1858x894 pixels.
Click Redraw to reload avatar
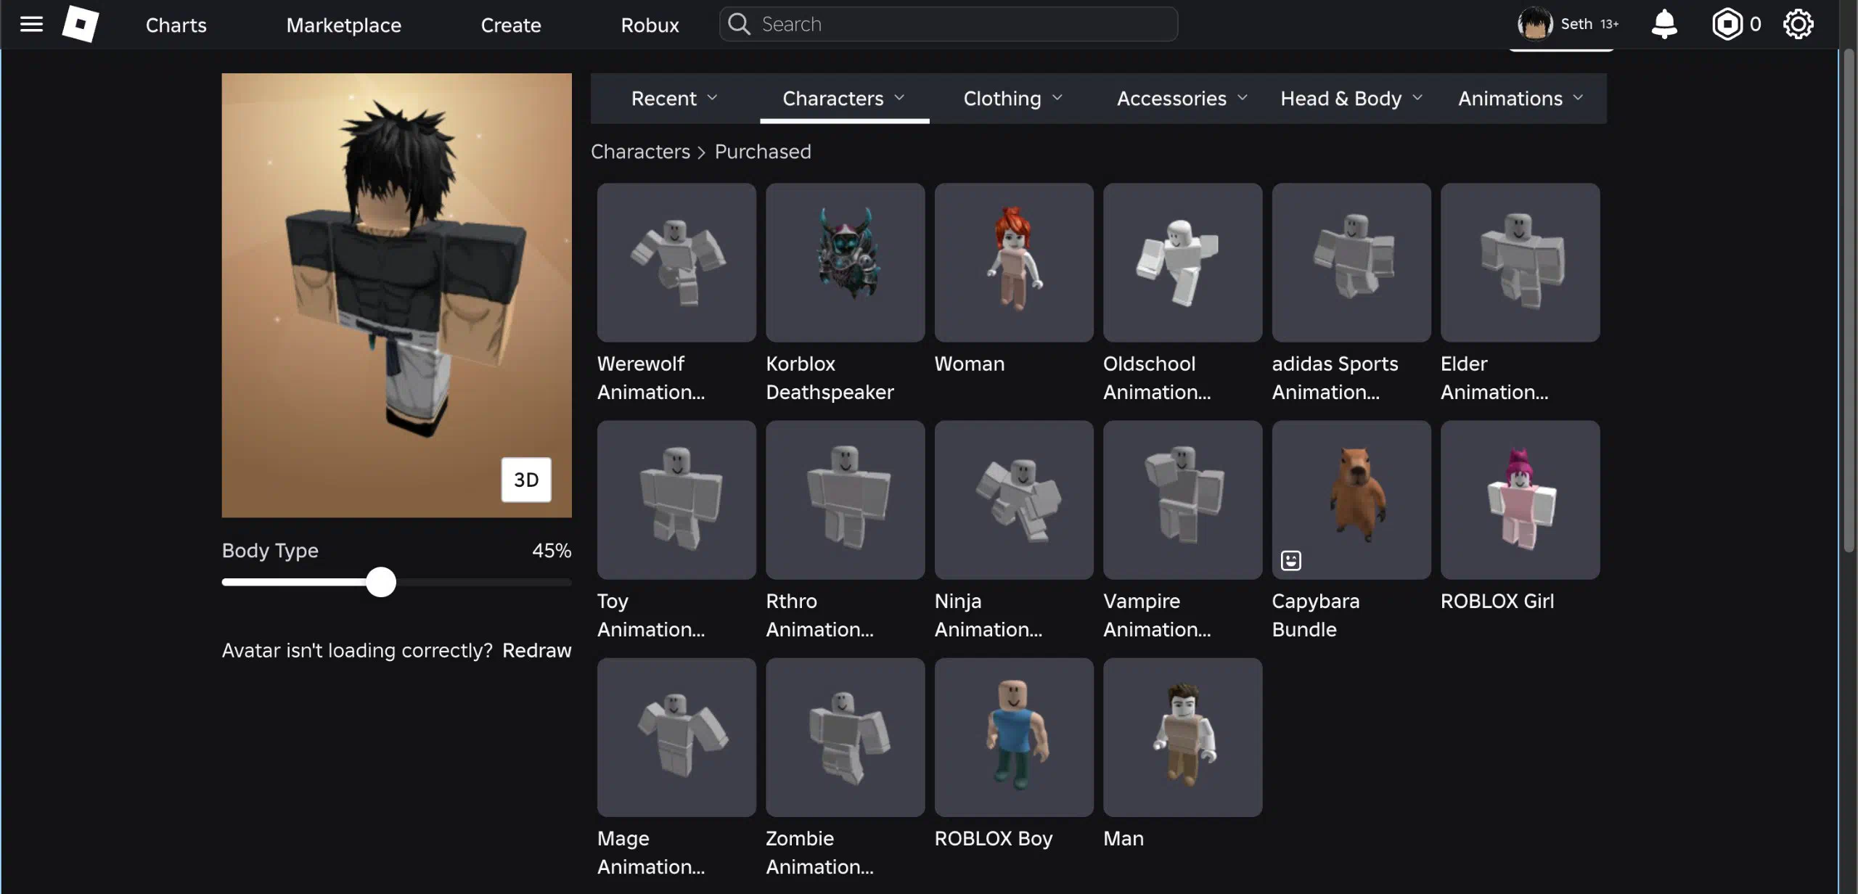(536, 650)
